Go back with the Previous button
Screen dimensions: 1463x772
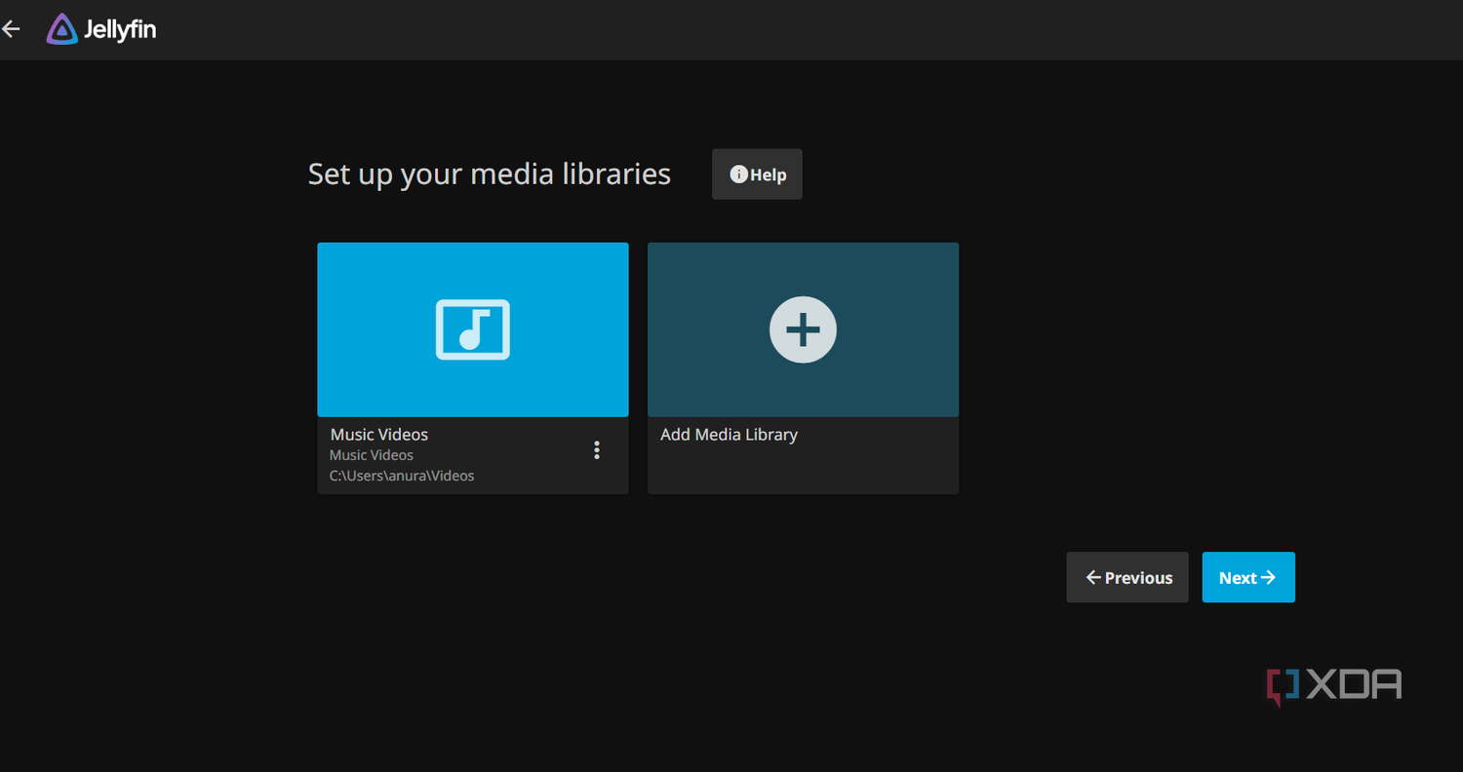[x=1127, y=577]
